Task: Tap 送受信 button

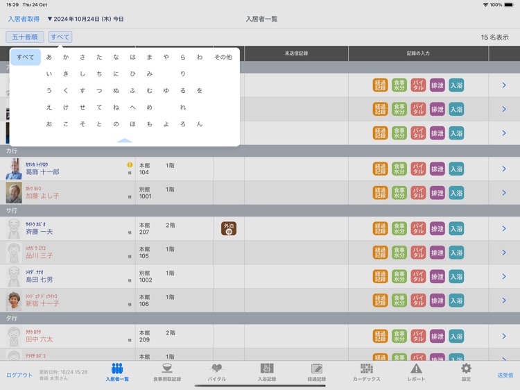Action: coord(505,375)
